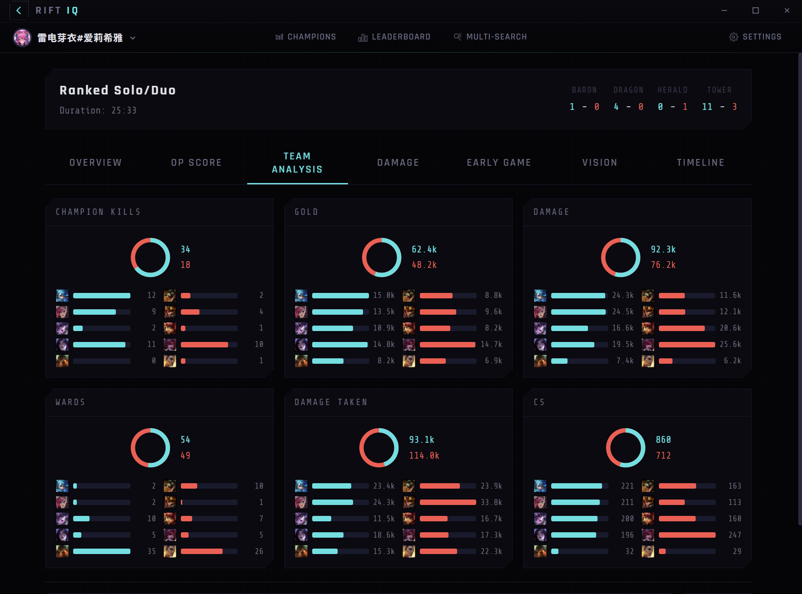
Task: Click champion icon with 247 CS
Action: [x=648, y=535]
